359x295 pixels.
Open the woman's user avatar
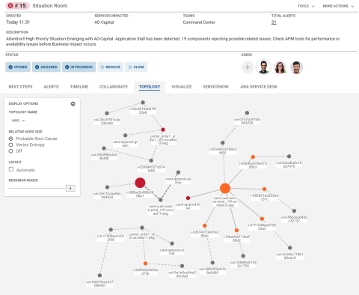pyautogui.click(x=280, y=67)
